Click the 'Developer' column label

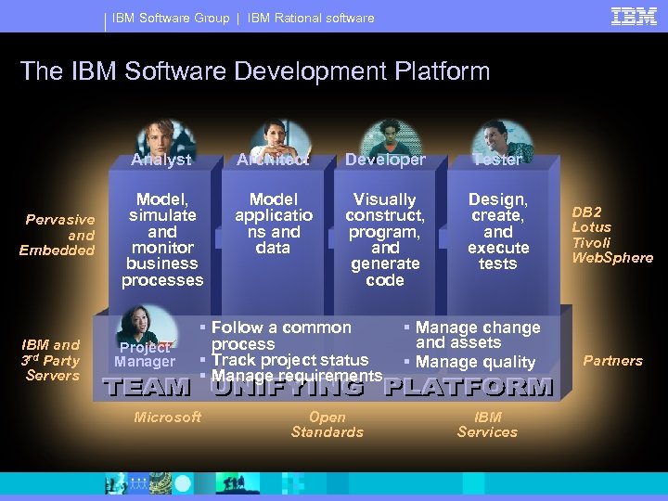[385, 160]
